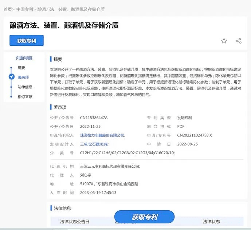The height and width of the screenshot is (230, 251).
Task: Jump to 法律信息 in page navigation
Action: tap(25, 87)
